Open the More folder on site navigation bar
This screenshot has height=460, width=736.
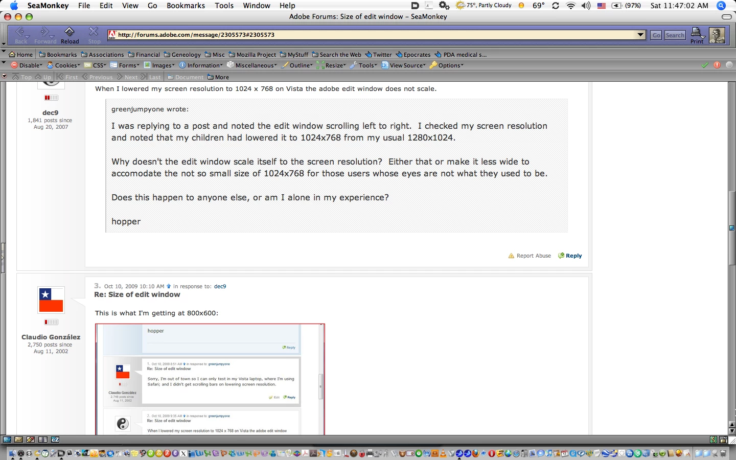coord(218,77)
